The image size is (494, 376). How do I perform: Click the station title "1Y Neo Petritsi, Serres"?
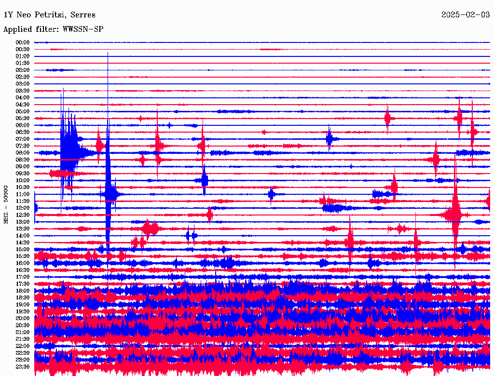pos(49,15)
